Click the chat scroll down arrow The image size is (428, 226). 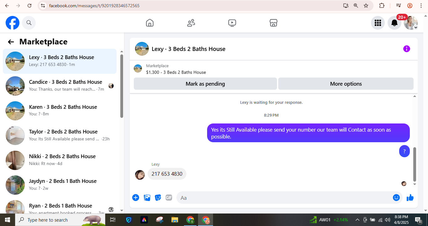(x=415, y=184)
